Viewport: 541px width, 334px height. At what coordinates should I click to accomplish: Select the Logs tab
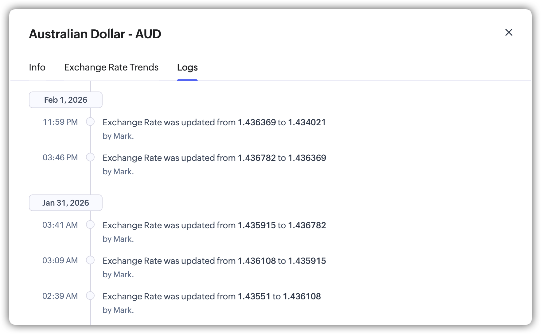(187, 67)
